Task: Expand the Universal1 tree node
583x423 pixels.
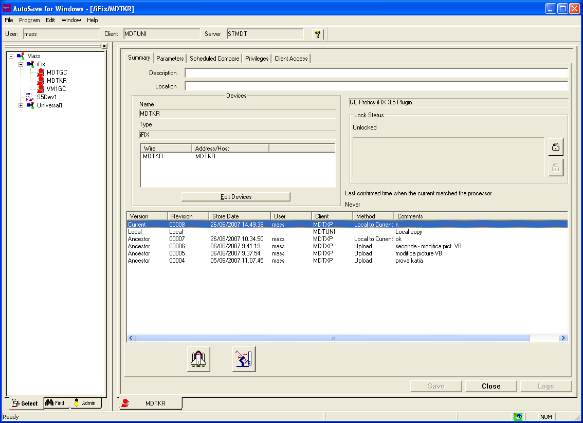Action: (21, 105)
